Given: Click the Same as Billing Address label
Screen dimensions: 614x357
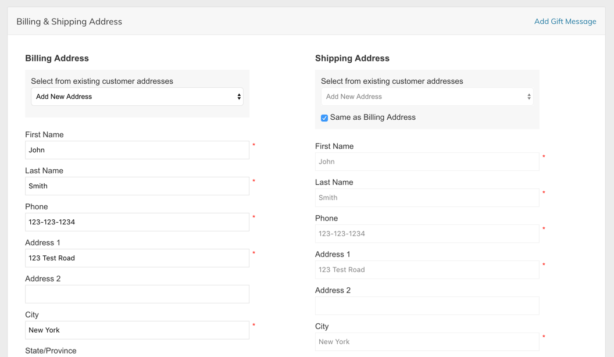Looking at the screenshot, I should (373, 117).
